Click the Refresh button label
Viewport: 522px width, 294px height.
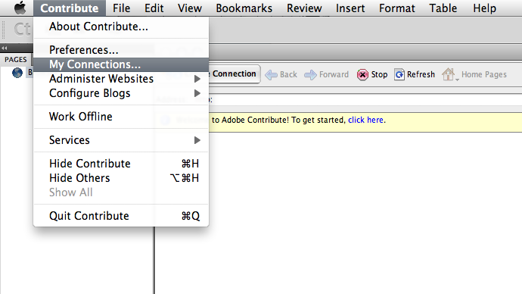pyautogui.click(x=421, y=74)
